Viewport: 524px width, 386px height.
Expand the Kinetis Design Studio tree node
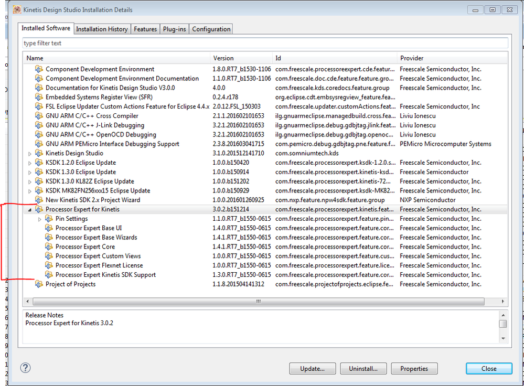click(30, 154)
